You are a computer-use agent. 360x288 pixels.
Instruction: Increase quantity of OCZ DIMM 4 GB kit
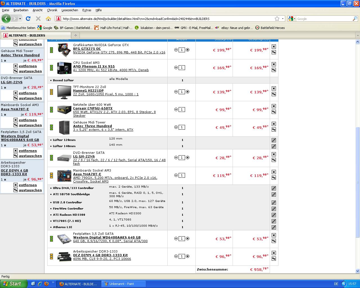point(188,256)
